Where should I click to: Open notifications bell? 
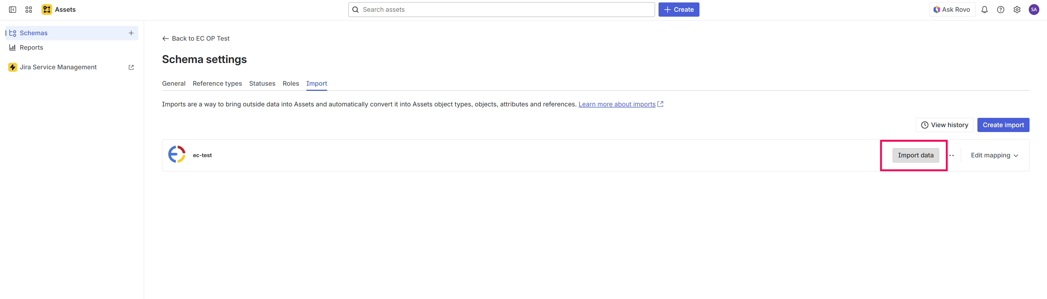984,10
